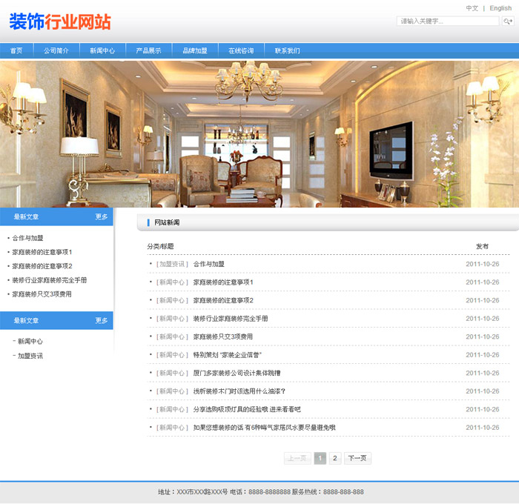Click 联系我们 in the navigation bar

coord(287,51)
